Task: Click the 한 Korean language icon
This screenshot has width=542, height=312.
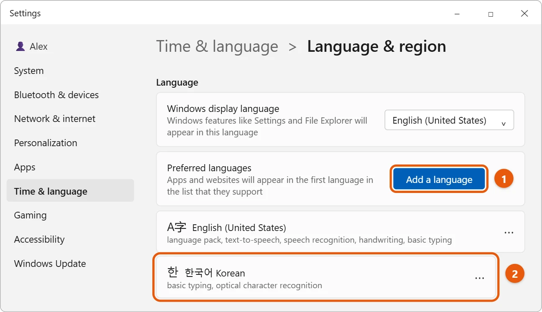Action: coord(172,272)
